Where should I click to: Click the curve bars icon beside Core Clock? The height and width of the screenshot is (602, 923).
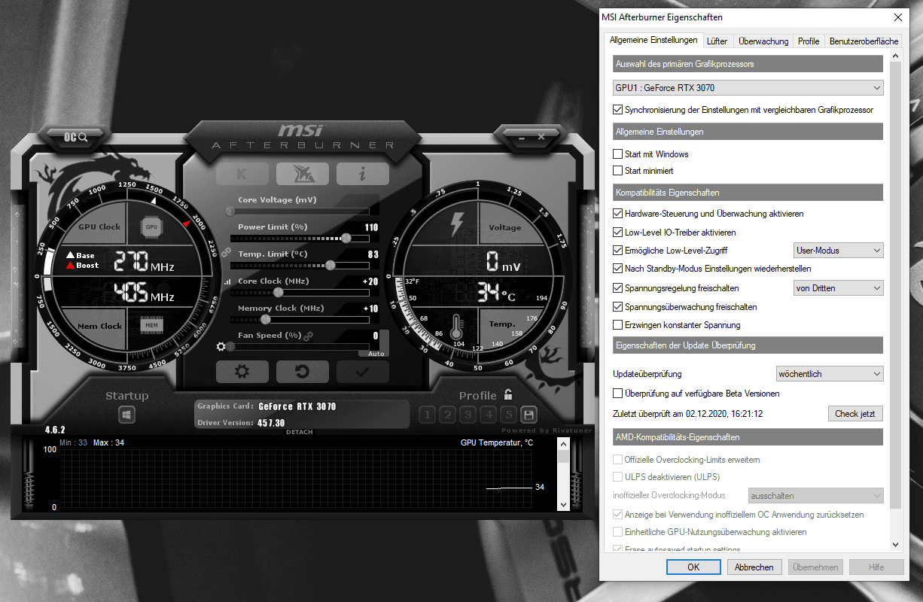coord(227,281)
